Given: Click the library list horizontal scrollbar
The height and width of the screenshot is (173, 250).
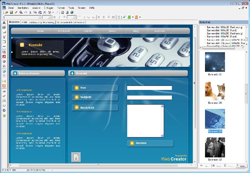Looking at the screenshot, I should [222, 48].
